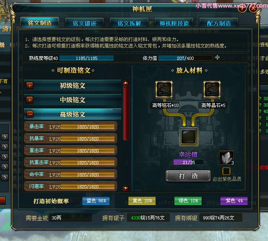Screen dimensions: 268x241
Task: Select the 闪避率 LV25 inscription row
Action: pos(71,186)
